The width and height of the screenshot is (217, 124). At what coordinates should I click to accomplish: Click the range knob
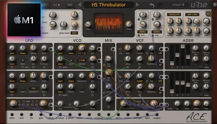pos(74,25)
